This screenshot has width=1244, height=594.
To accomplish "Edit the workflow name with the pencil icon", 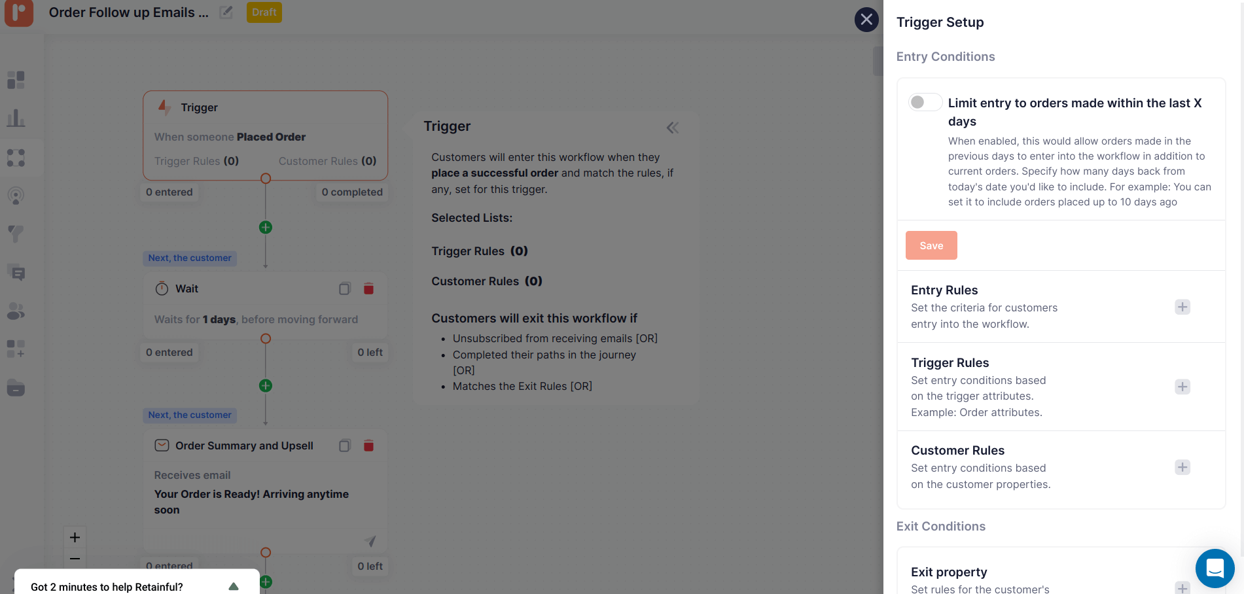I will coord(225,12).
